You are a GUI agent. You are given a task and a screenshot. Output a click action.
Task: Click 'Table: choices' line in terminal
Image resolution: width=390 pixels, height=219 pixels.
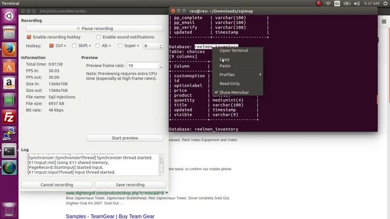coord(187,52)
